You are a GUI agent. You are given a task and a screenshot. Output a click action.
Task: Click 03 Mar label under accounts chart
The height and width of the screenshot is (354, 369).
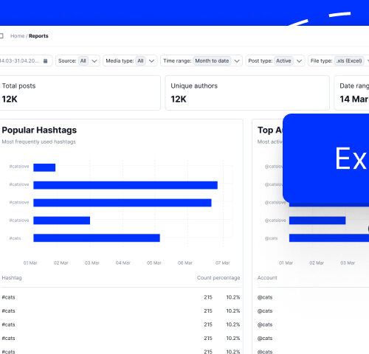(348, 263)
